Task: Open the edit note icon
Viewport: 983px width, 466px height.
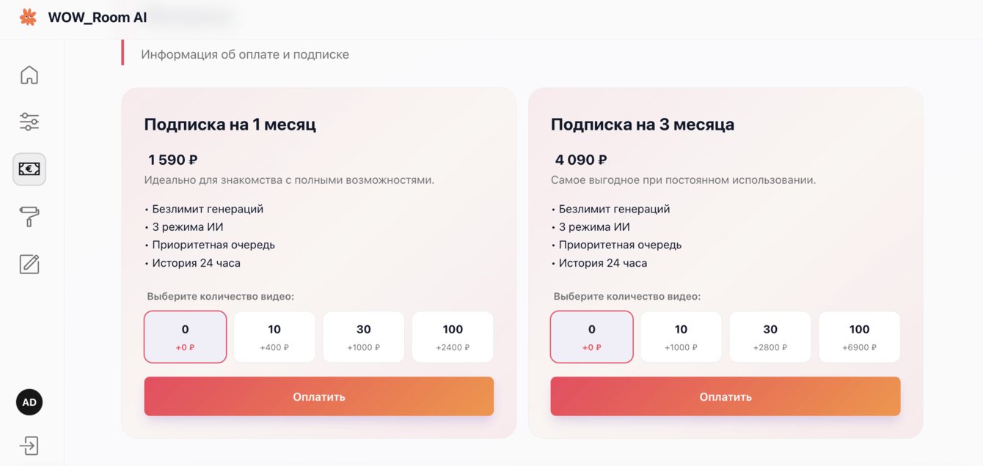Action: (29, 264)
